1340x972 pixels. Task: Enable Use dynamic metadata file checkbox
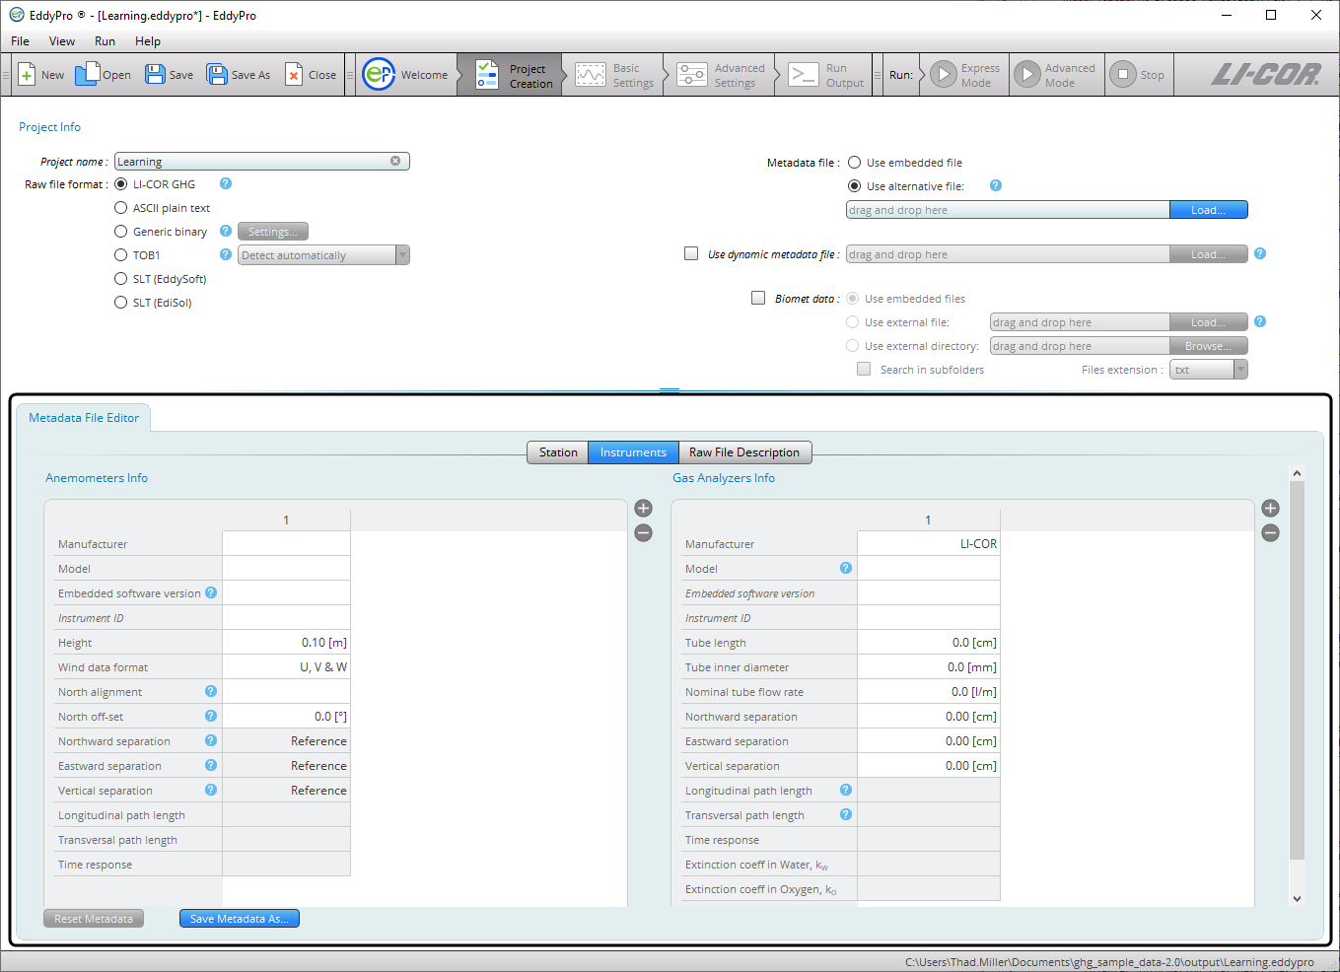(x=691, y=253)
